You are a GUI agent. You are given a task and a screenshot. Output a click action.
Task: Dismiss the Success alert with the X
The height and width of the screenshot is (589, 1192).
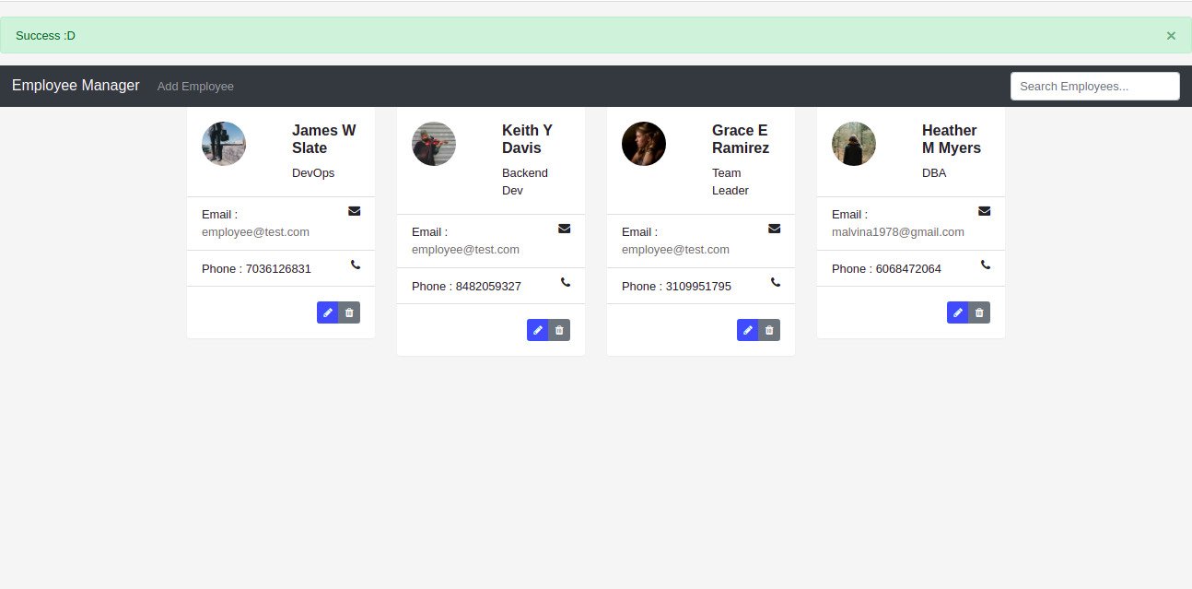(x=1171, y=36)
